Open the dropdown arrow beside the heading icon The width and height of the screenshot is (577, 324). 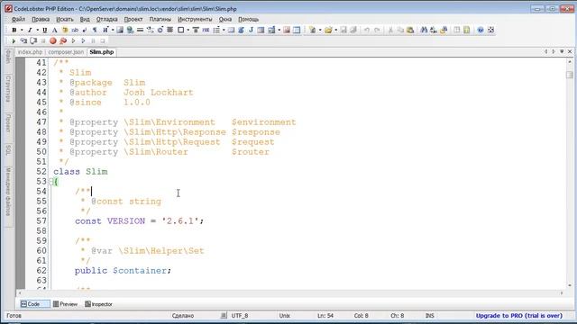click(113, 30)
